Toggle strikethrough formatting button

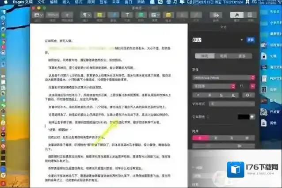233,95
